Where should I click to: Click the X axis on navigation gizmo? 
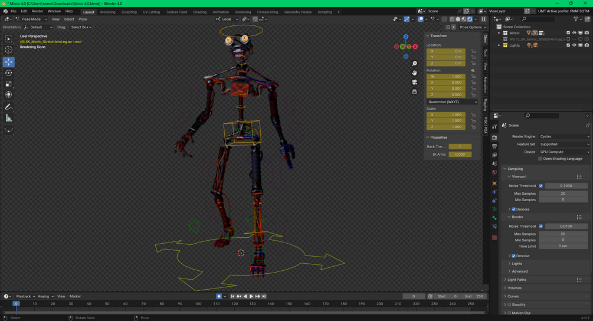(x=415, y=47)
